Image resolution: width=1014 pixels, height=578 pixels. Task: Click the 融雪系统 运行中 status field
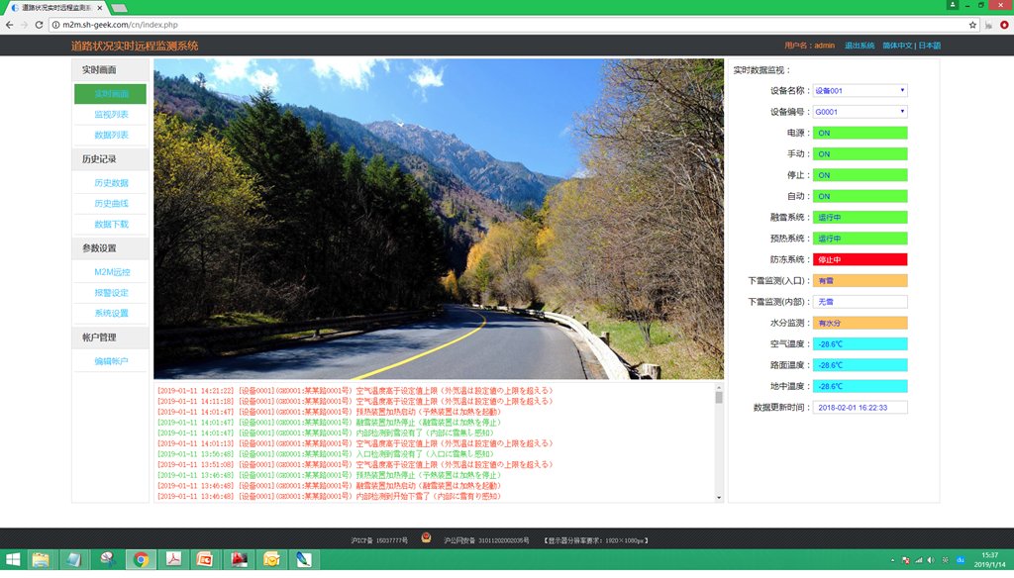tap(860, 218)
